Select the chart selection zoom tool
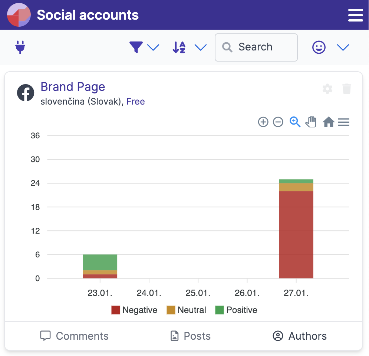Viewport: 369px width, 356px height. coord(295,122)
